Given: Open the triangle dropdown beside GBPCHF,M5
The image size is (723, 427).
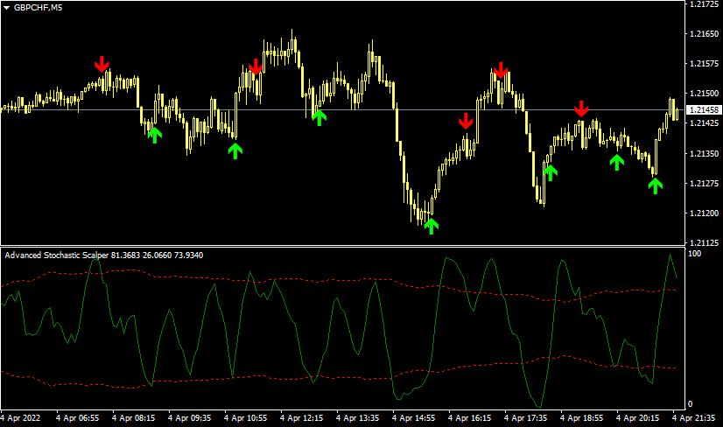Looking at the screenshot, I should point(7,8).
